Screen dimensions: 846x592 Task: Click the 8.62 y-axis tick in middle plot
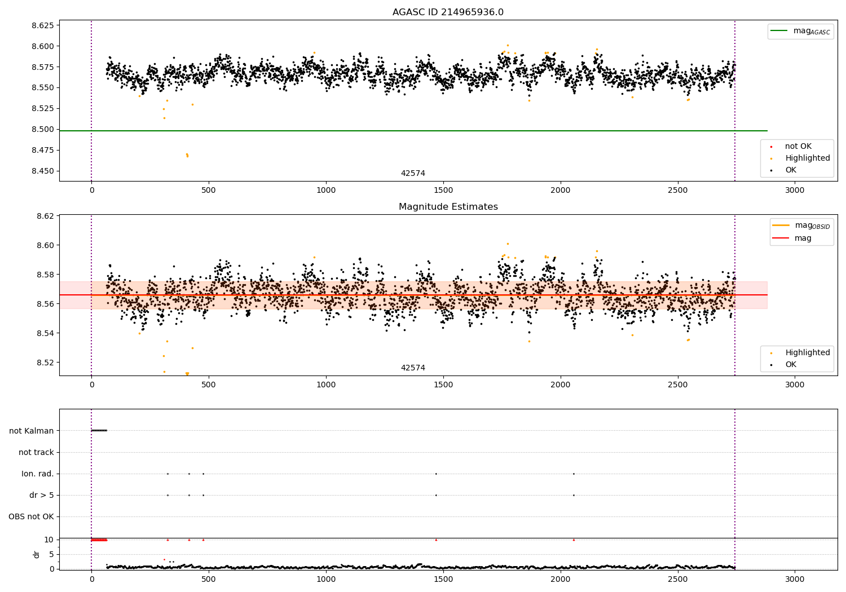(x=45, y=216)
